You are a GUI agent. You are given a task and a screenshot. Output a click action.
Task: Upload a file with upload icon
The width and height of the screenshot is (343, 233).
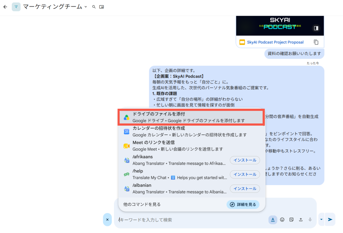301,220
